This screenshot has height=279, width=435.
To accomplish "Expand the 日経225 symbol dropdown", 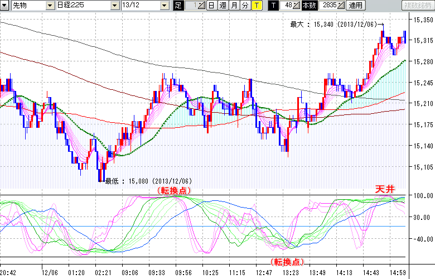I will click(115, 6).
